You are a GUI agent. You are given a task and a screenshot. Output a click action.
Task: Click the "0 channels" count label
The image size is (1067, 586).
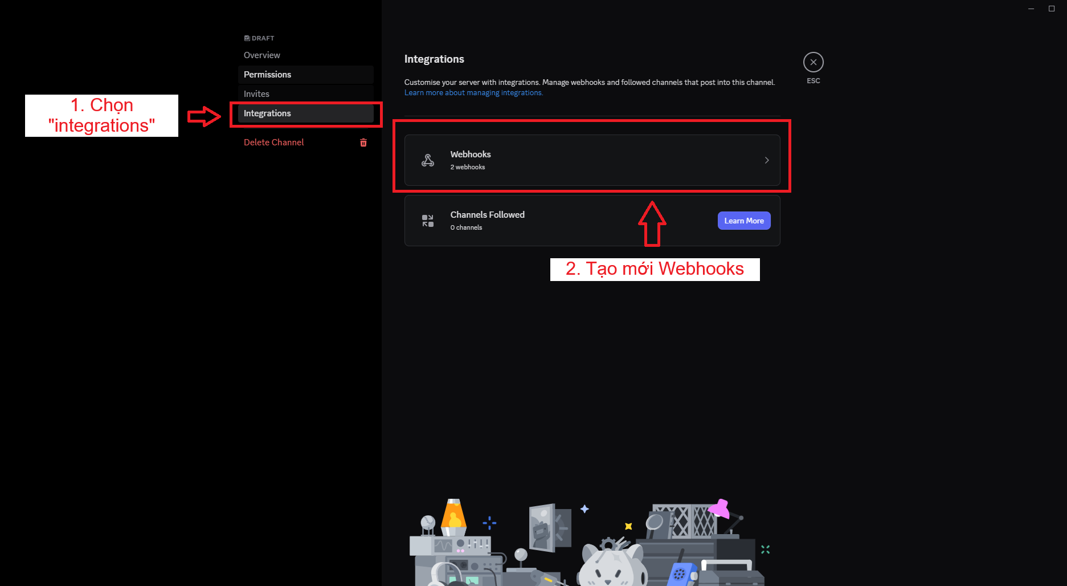click(x=466, y=227)
